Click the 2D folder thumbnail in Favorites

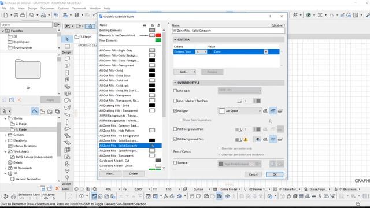28,69
